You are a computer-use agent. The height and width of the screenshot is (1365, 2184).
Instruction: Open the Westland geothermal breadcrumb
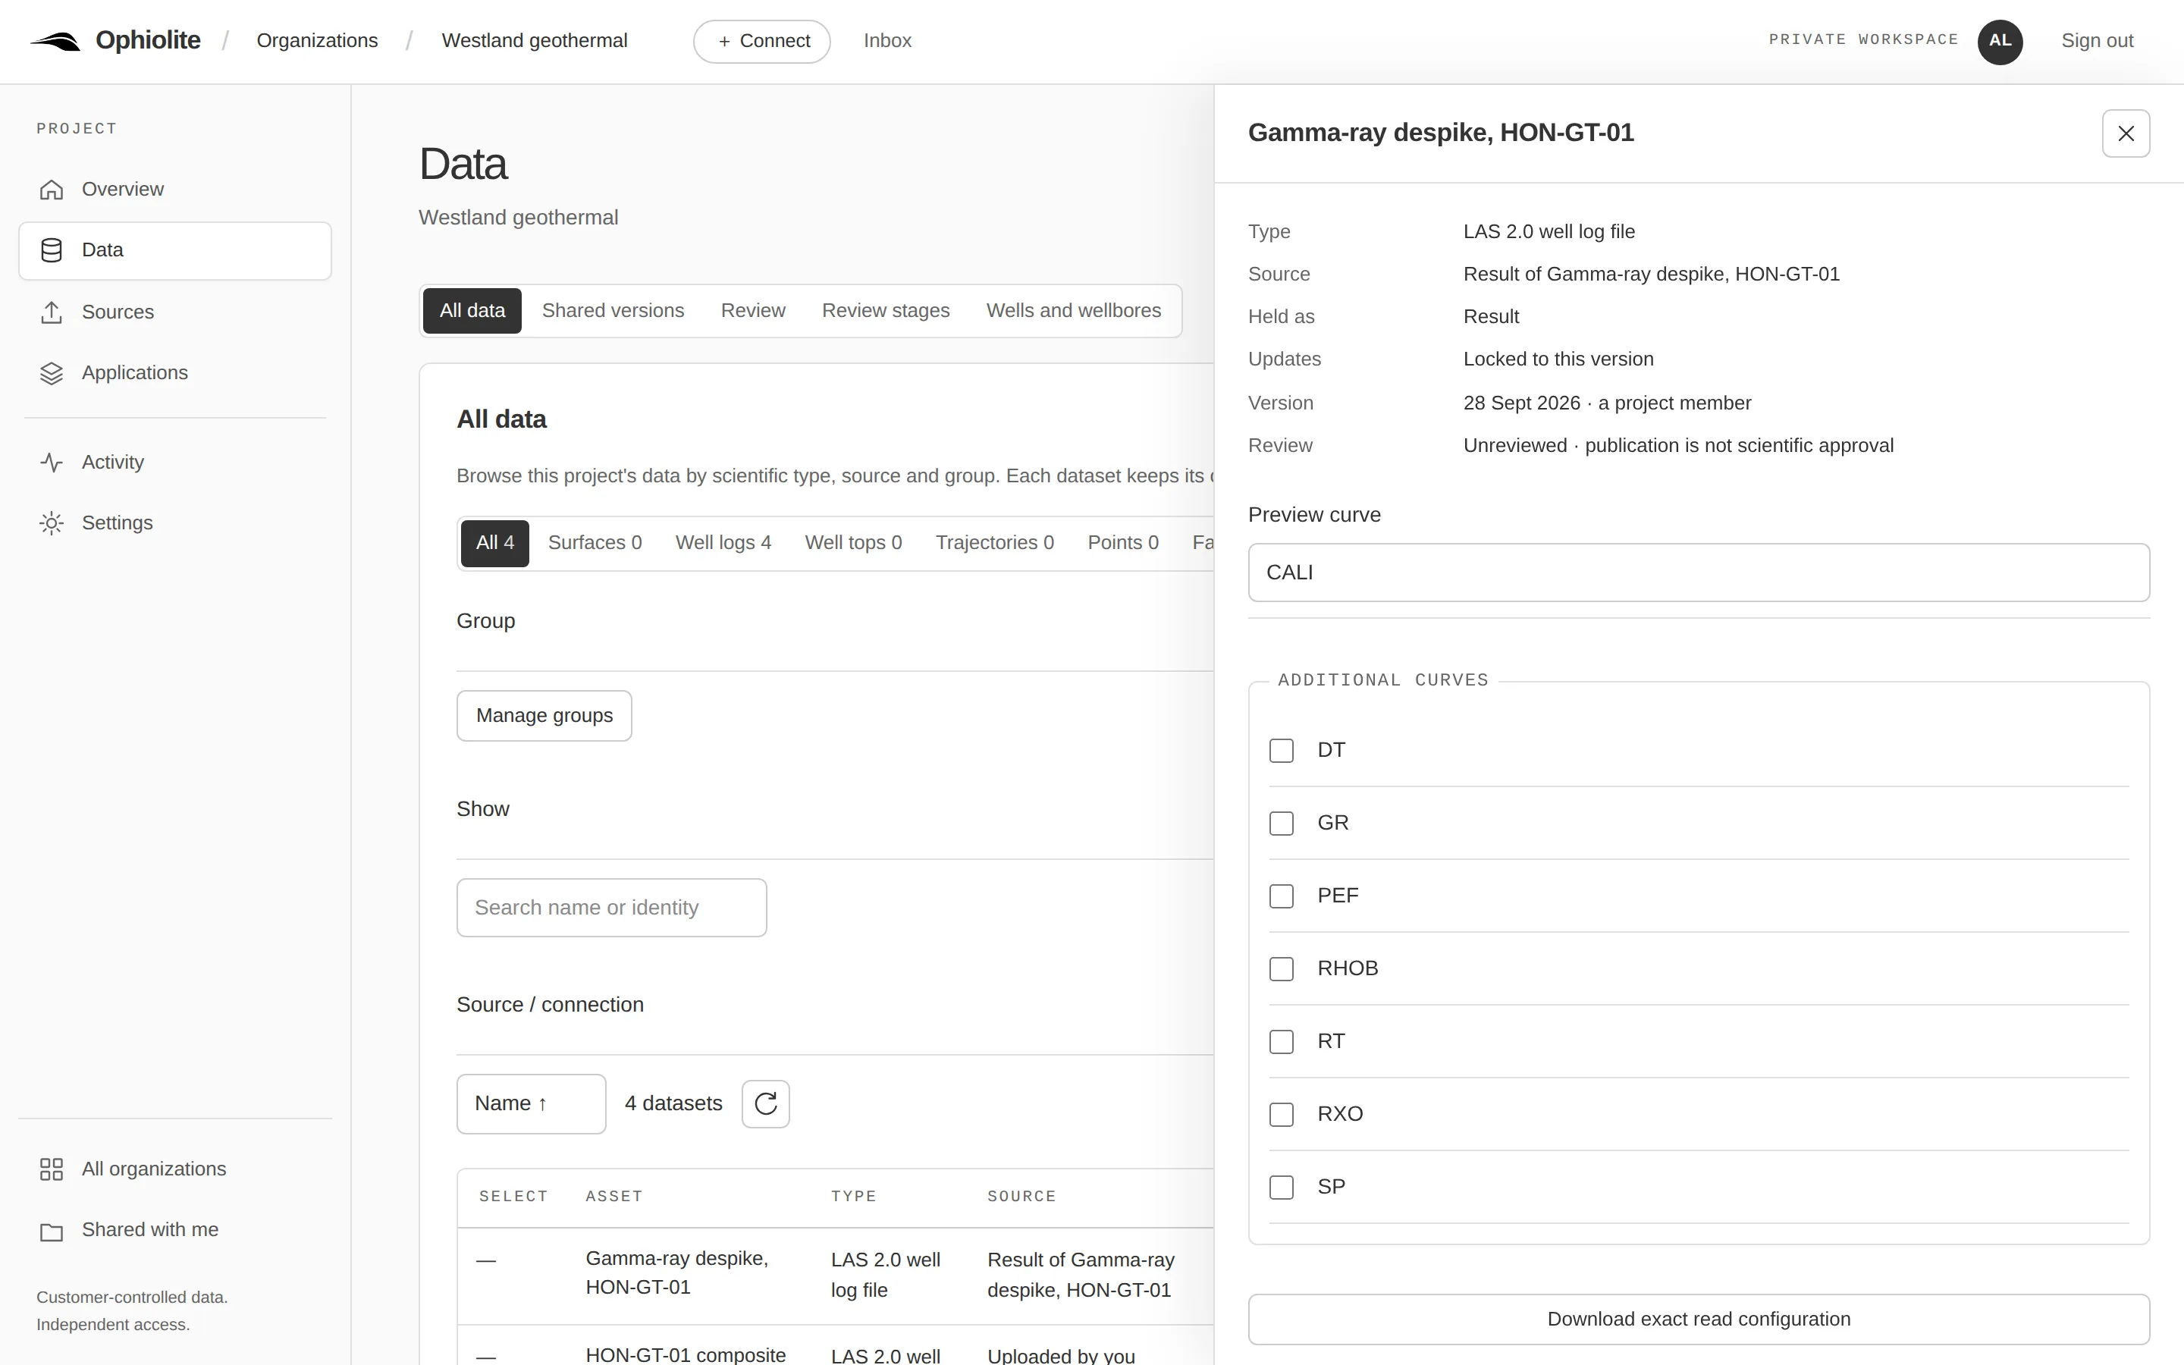pos(535,41)
